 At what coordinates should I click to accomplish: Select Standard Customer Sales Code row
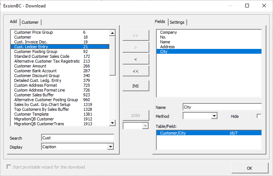click(60, 56)
